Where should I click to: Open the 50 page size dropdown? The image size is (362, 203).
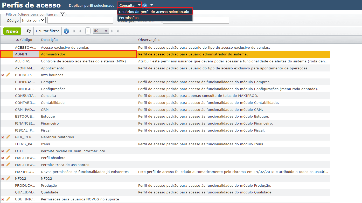[101, 31]
